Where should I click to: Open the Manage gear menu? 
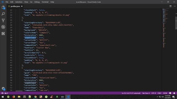[x=3, y=89]
